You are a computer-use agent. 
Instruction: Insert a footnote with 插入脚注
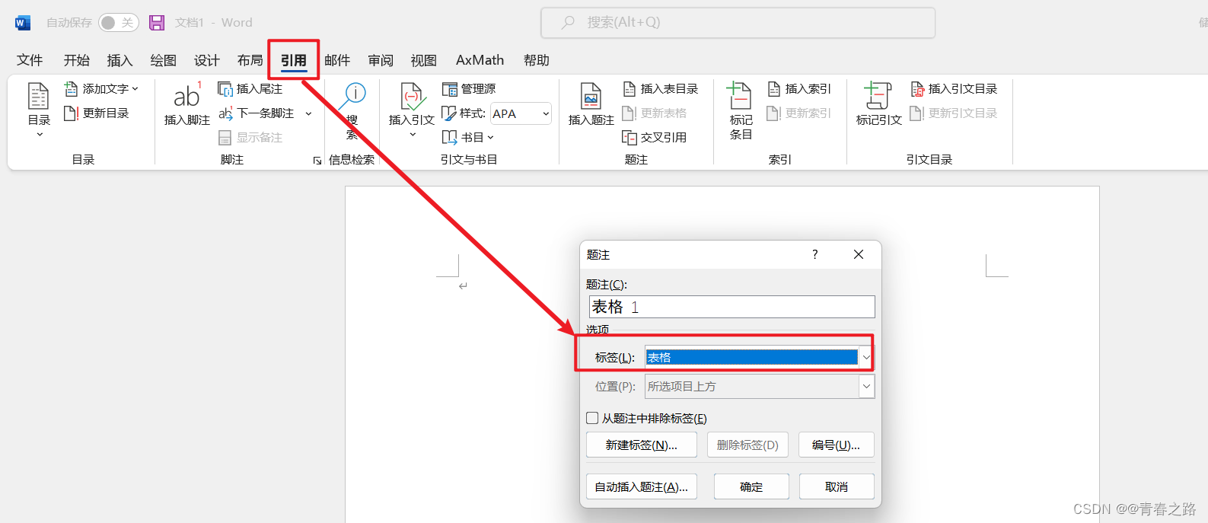click(186, 104)
